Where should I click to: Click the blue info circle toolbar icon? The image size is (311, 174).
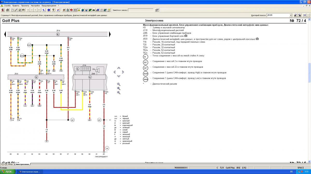point(49,10)
